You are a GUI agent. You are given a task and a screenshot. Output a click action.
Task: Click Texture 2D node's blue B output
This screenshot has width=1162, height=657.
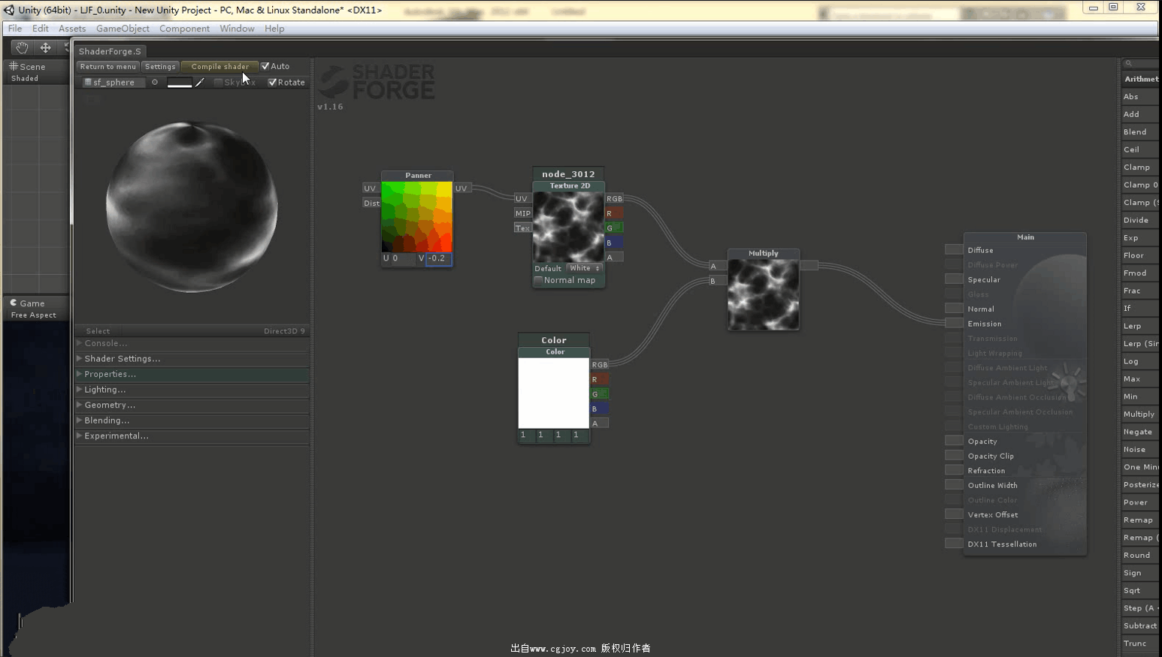[x=614, y=243]
